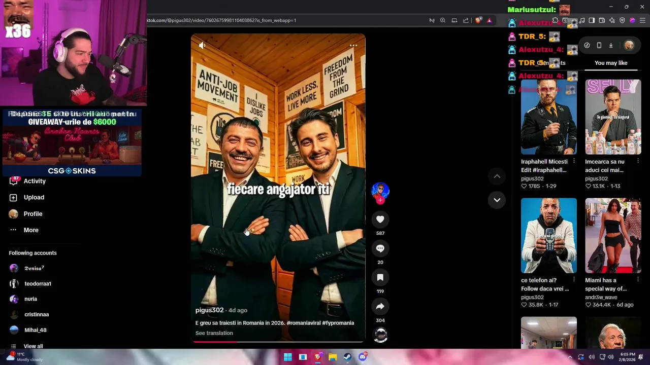Open Discord from the taskbar

363,357
